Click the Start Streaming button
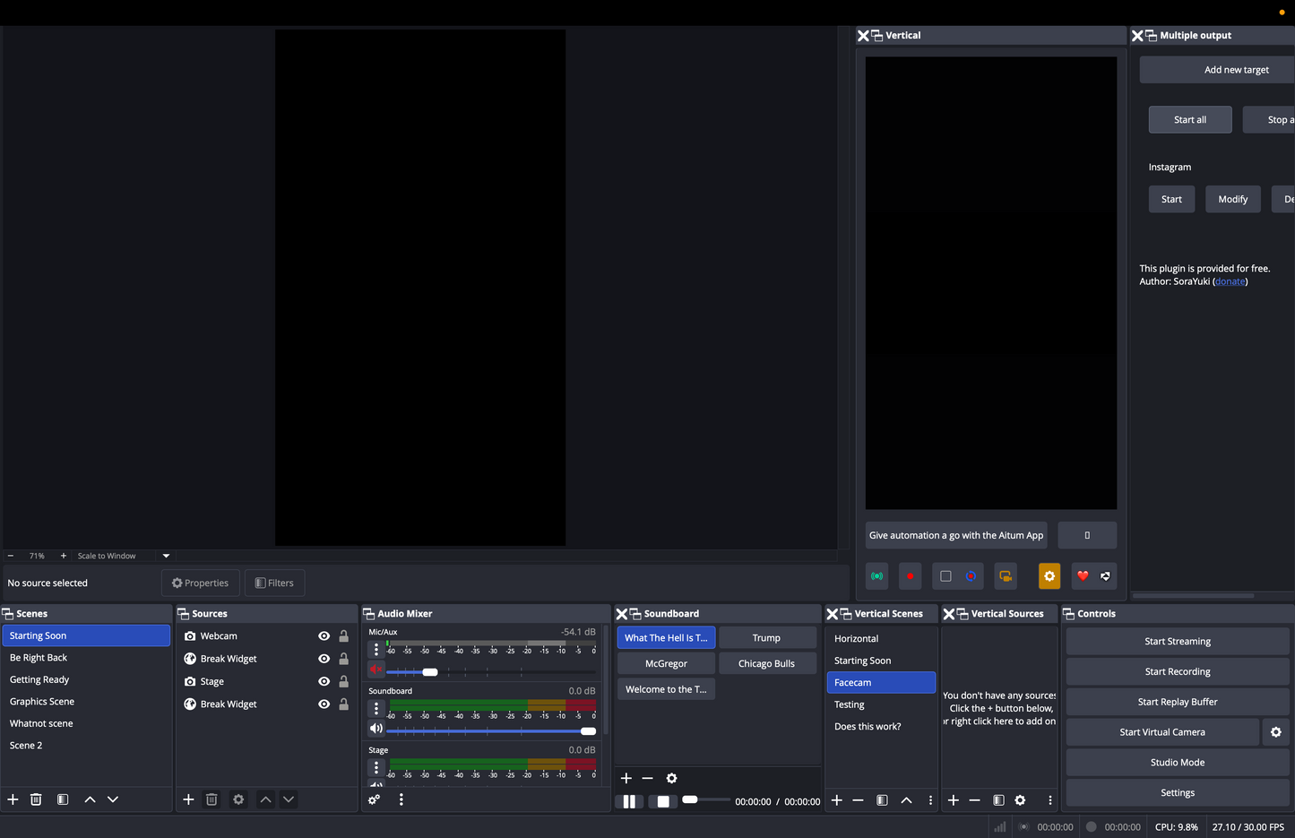This screenshot has height=838, width=1295. click(x=1177, y=641)
